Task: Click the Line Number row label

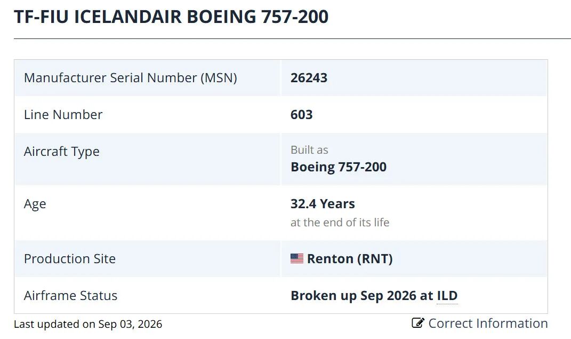Action: (63, 115)
